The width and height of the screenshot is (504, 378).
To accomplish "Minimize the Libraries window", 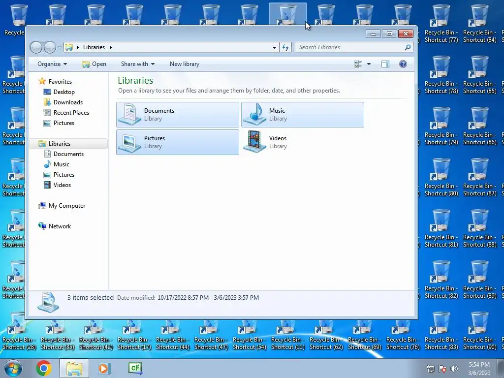I will pos(373,34).
